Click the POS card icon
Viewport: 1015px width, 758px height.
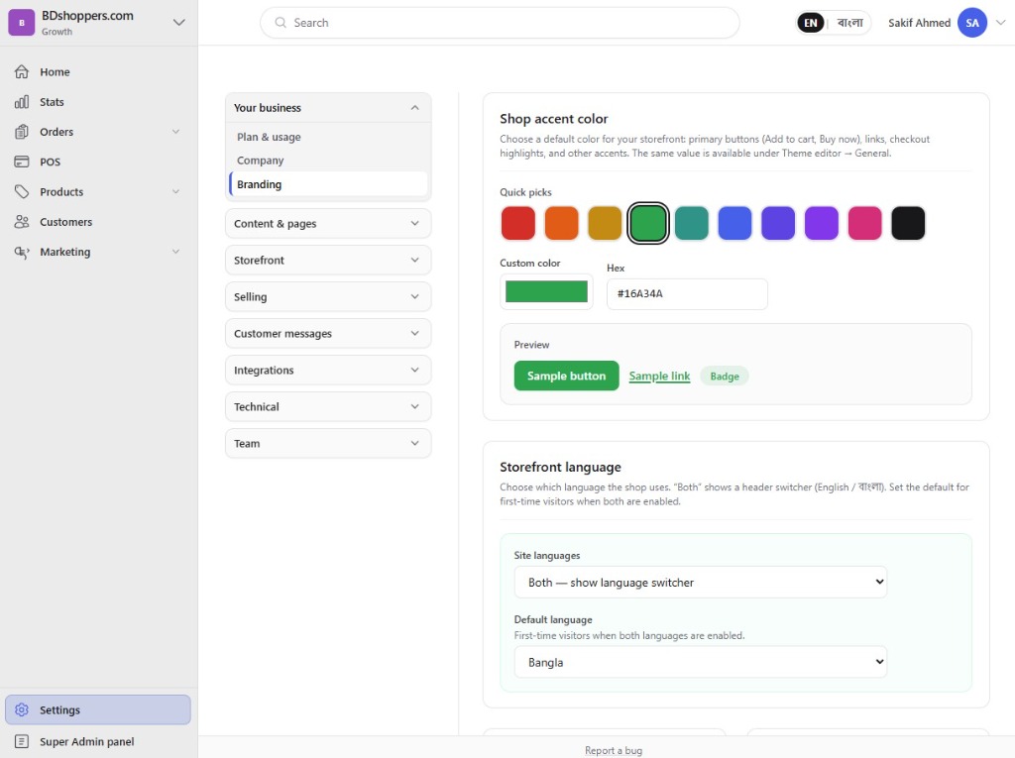(x=22, y=162)
